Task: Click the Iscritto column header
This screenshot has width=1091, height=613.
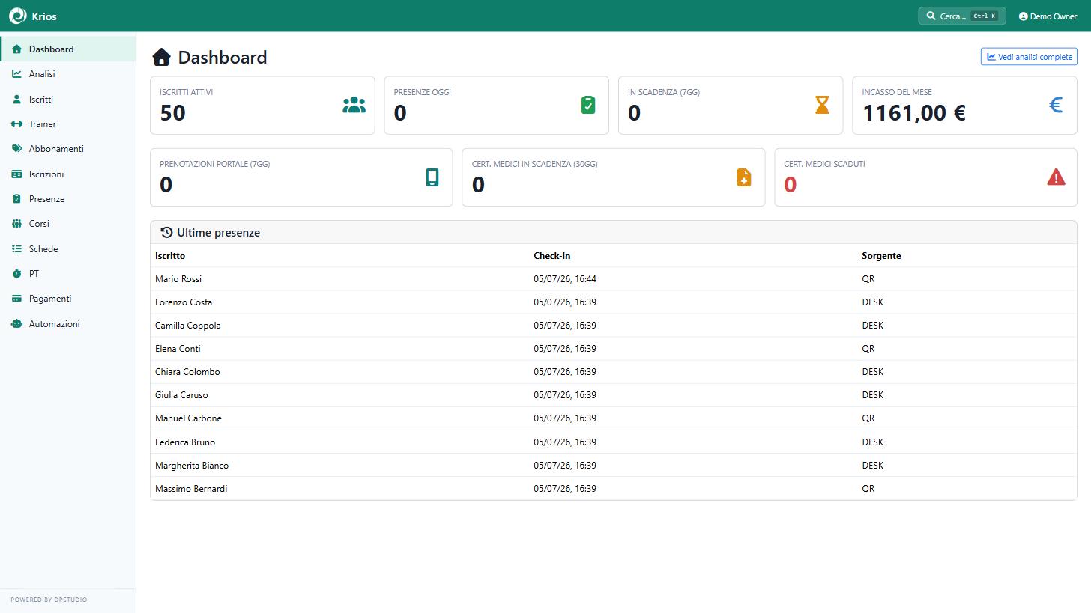Action: (170, 256)
